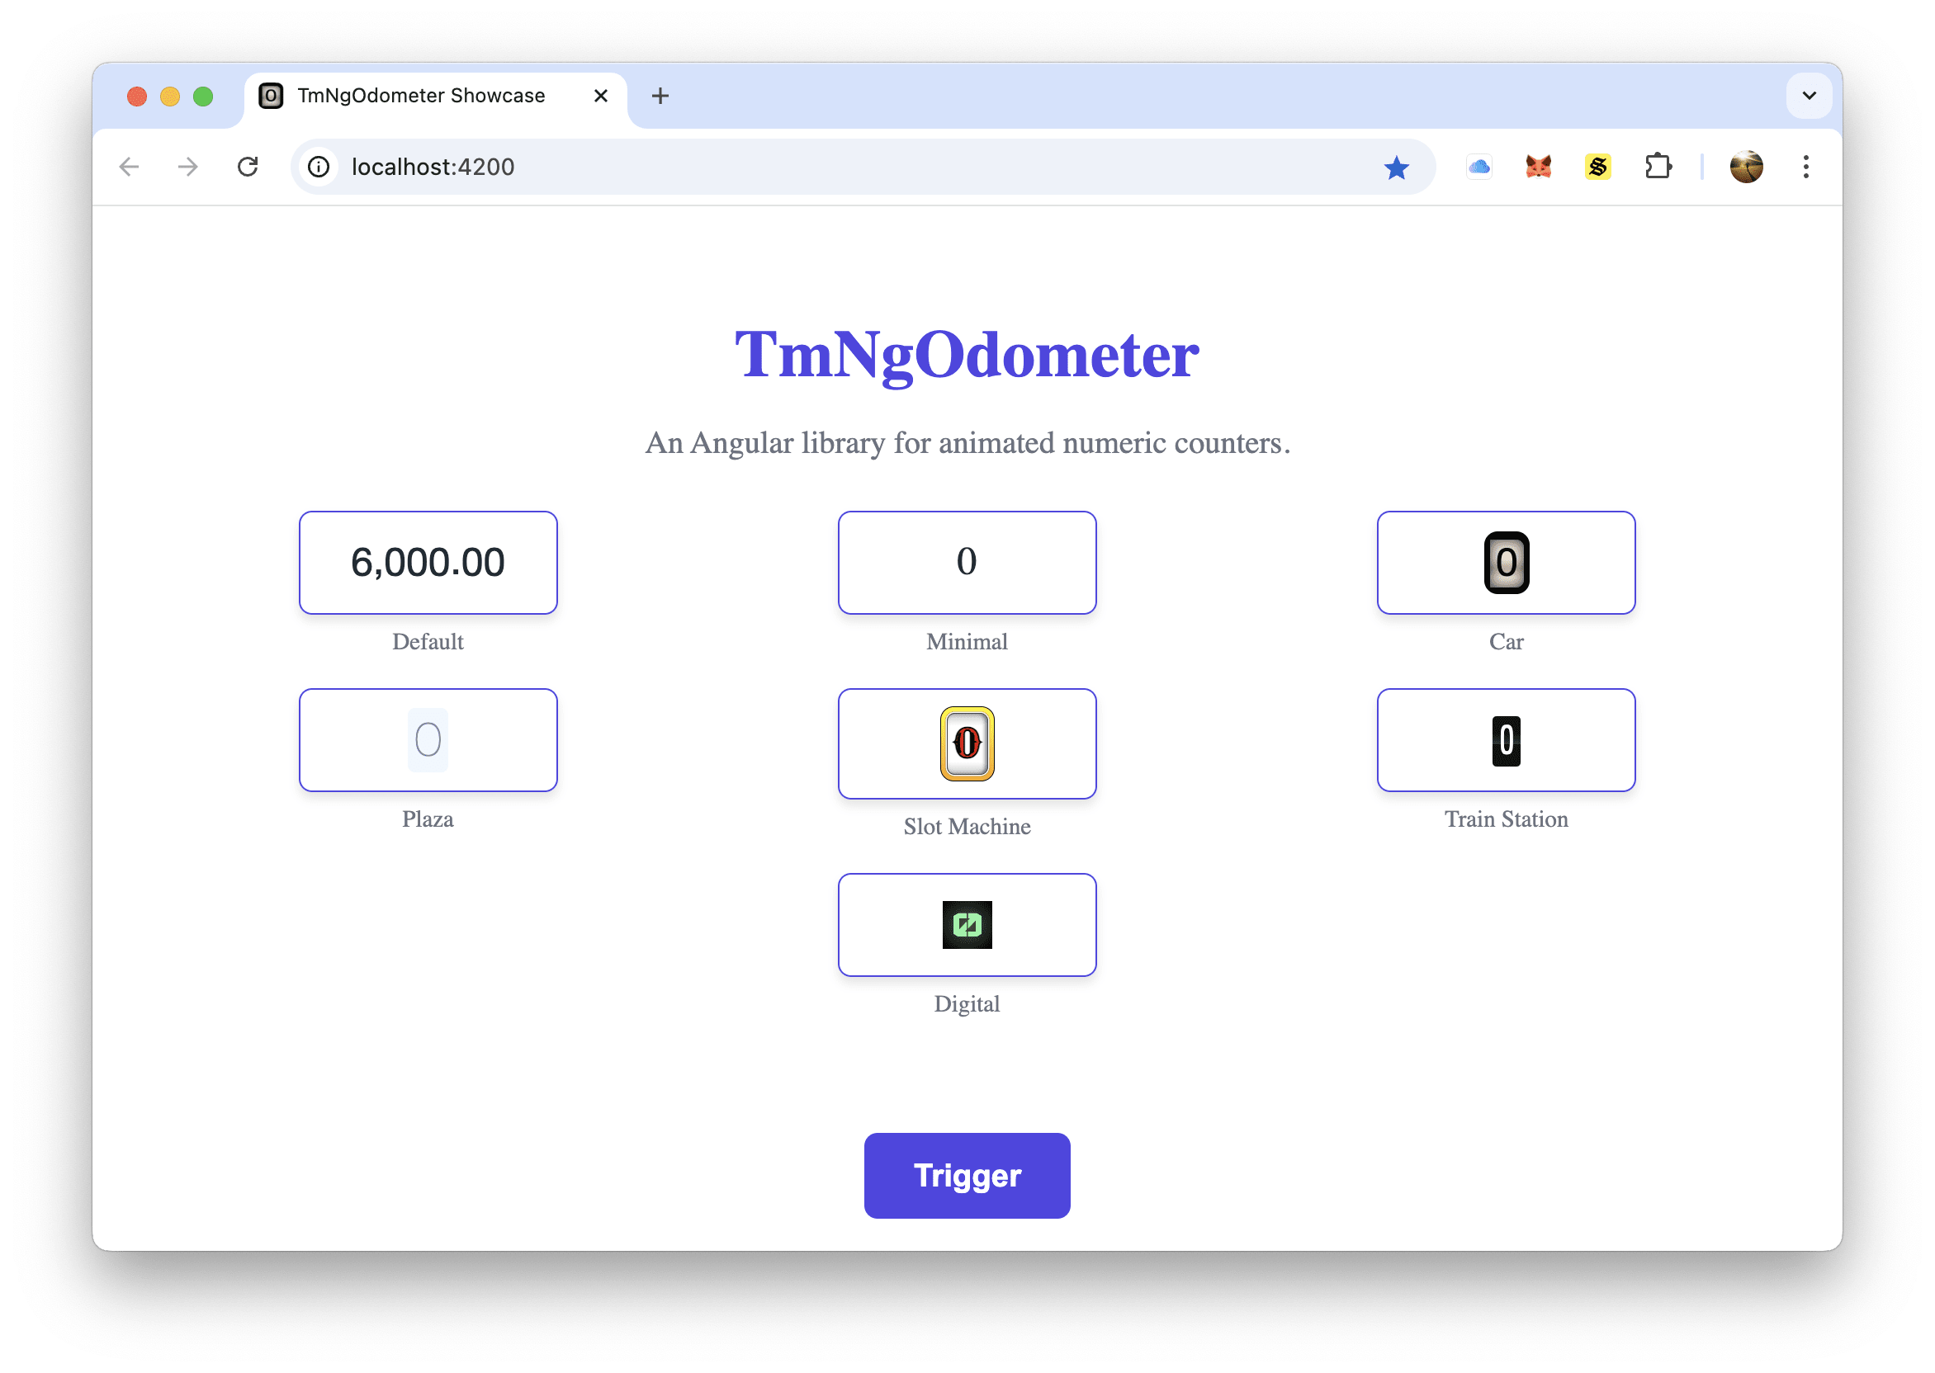
Task: Click the browser forward arrow
Action: pos(187,167)
